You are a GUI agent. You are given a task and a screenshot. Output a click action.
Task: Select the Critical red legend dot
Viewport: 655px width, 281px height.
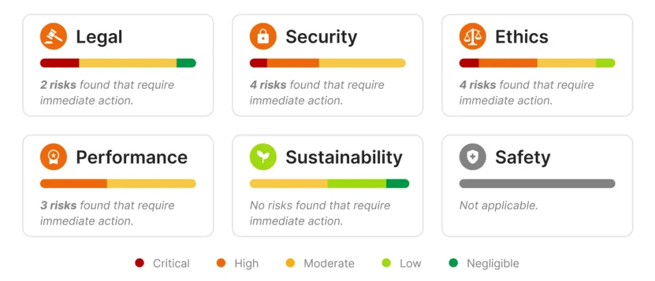click(139, 263)
